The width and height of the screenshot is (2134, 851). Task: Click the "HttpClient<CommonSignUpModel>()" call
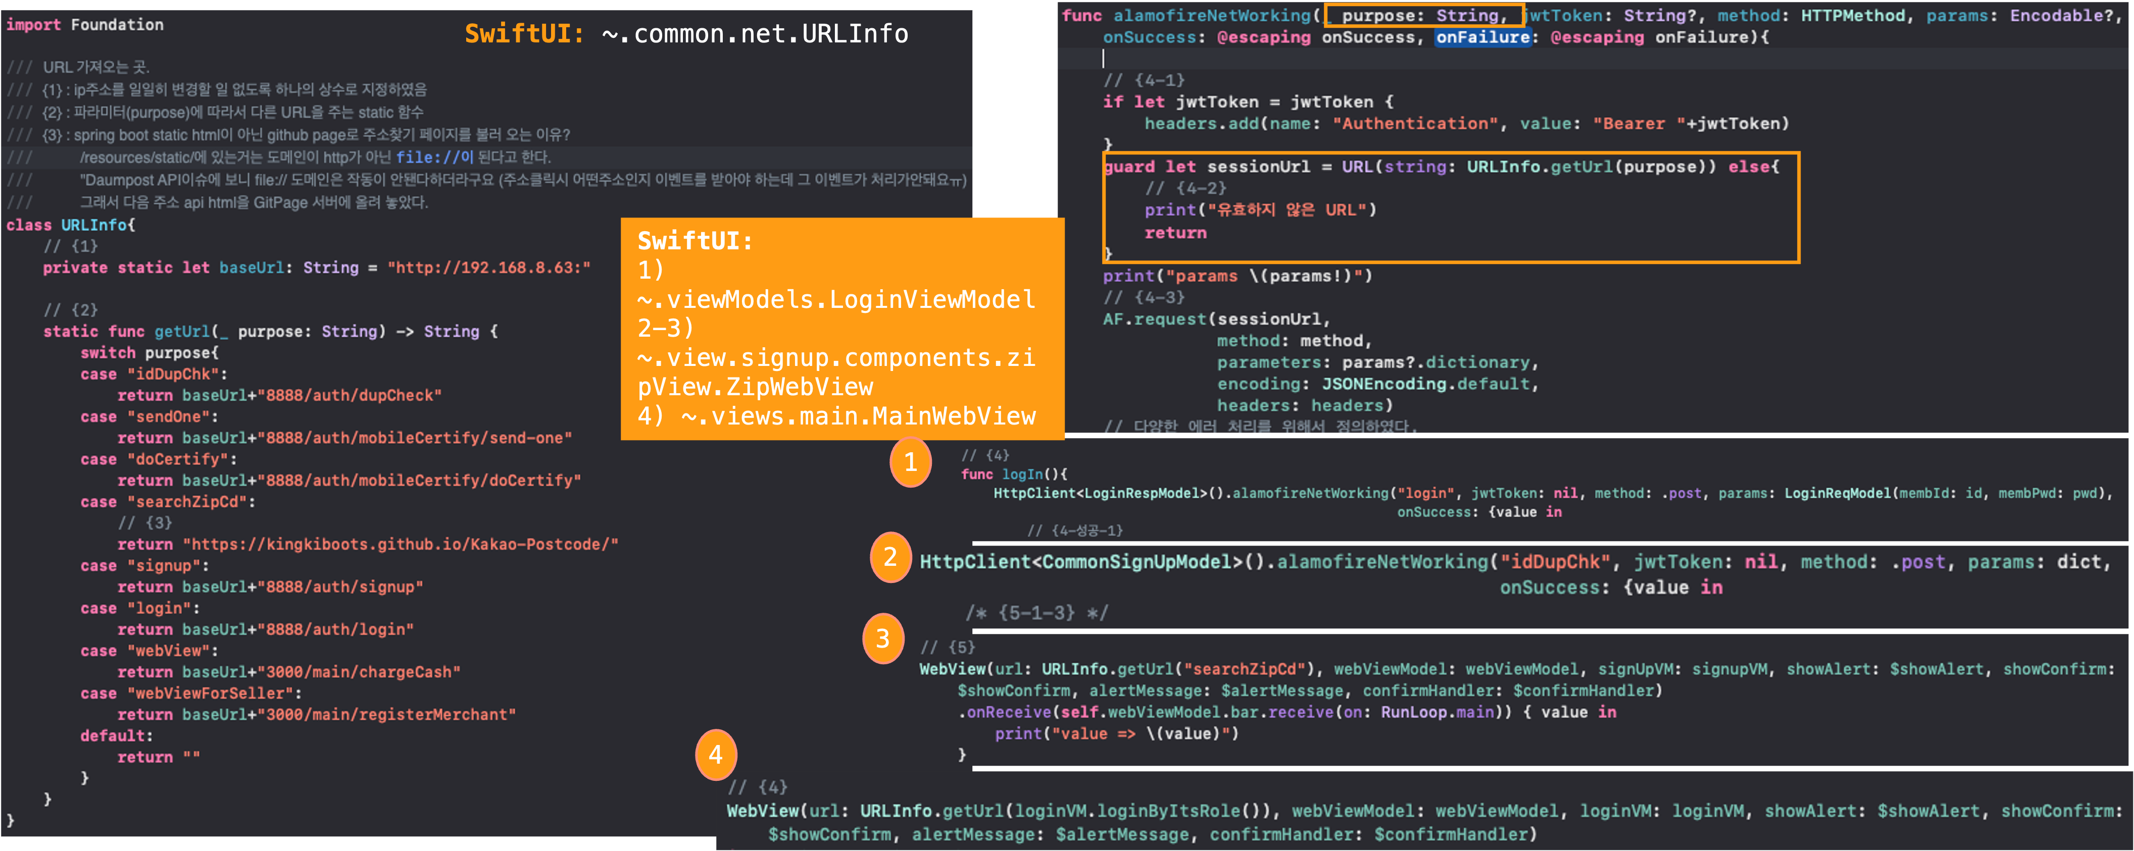pyautogui.click(x=1093, y=562)
